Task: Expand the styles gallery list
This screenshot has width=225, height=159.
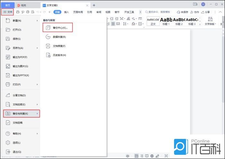Action: point(200,24)
